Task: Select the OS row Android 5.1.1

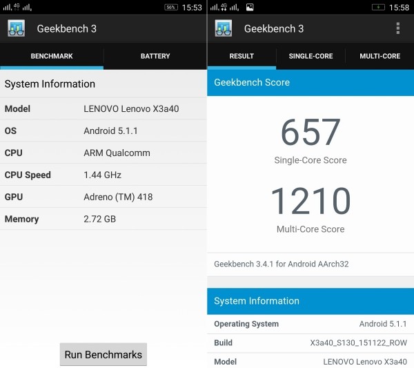Action: [x=103, y=130]
